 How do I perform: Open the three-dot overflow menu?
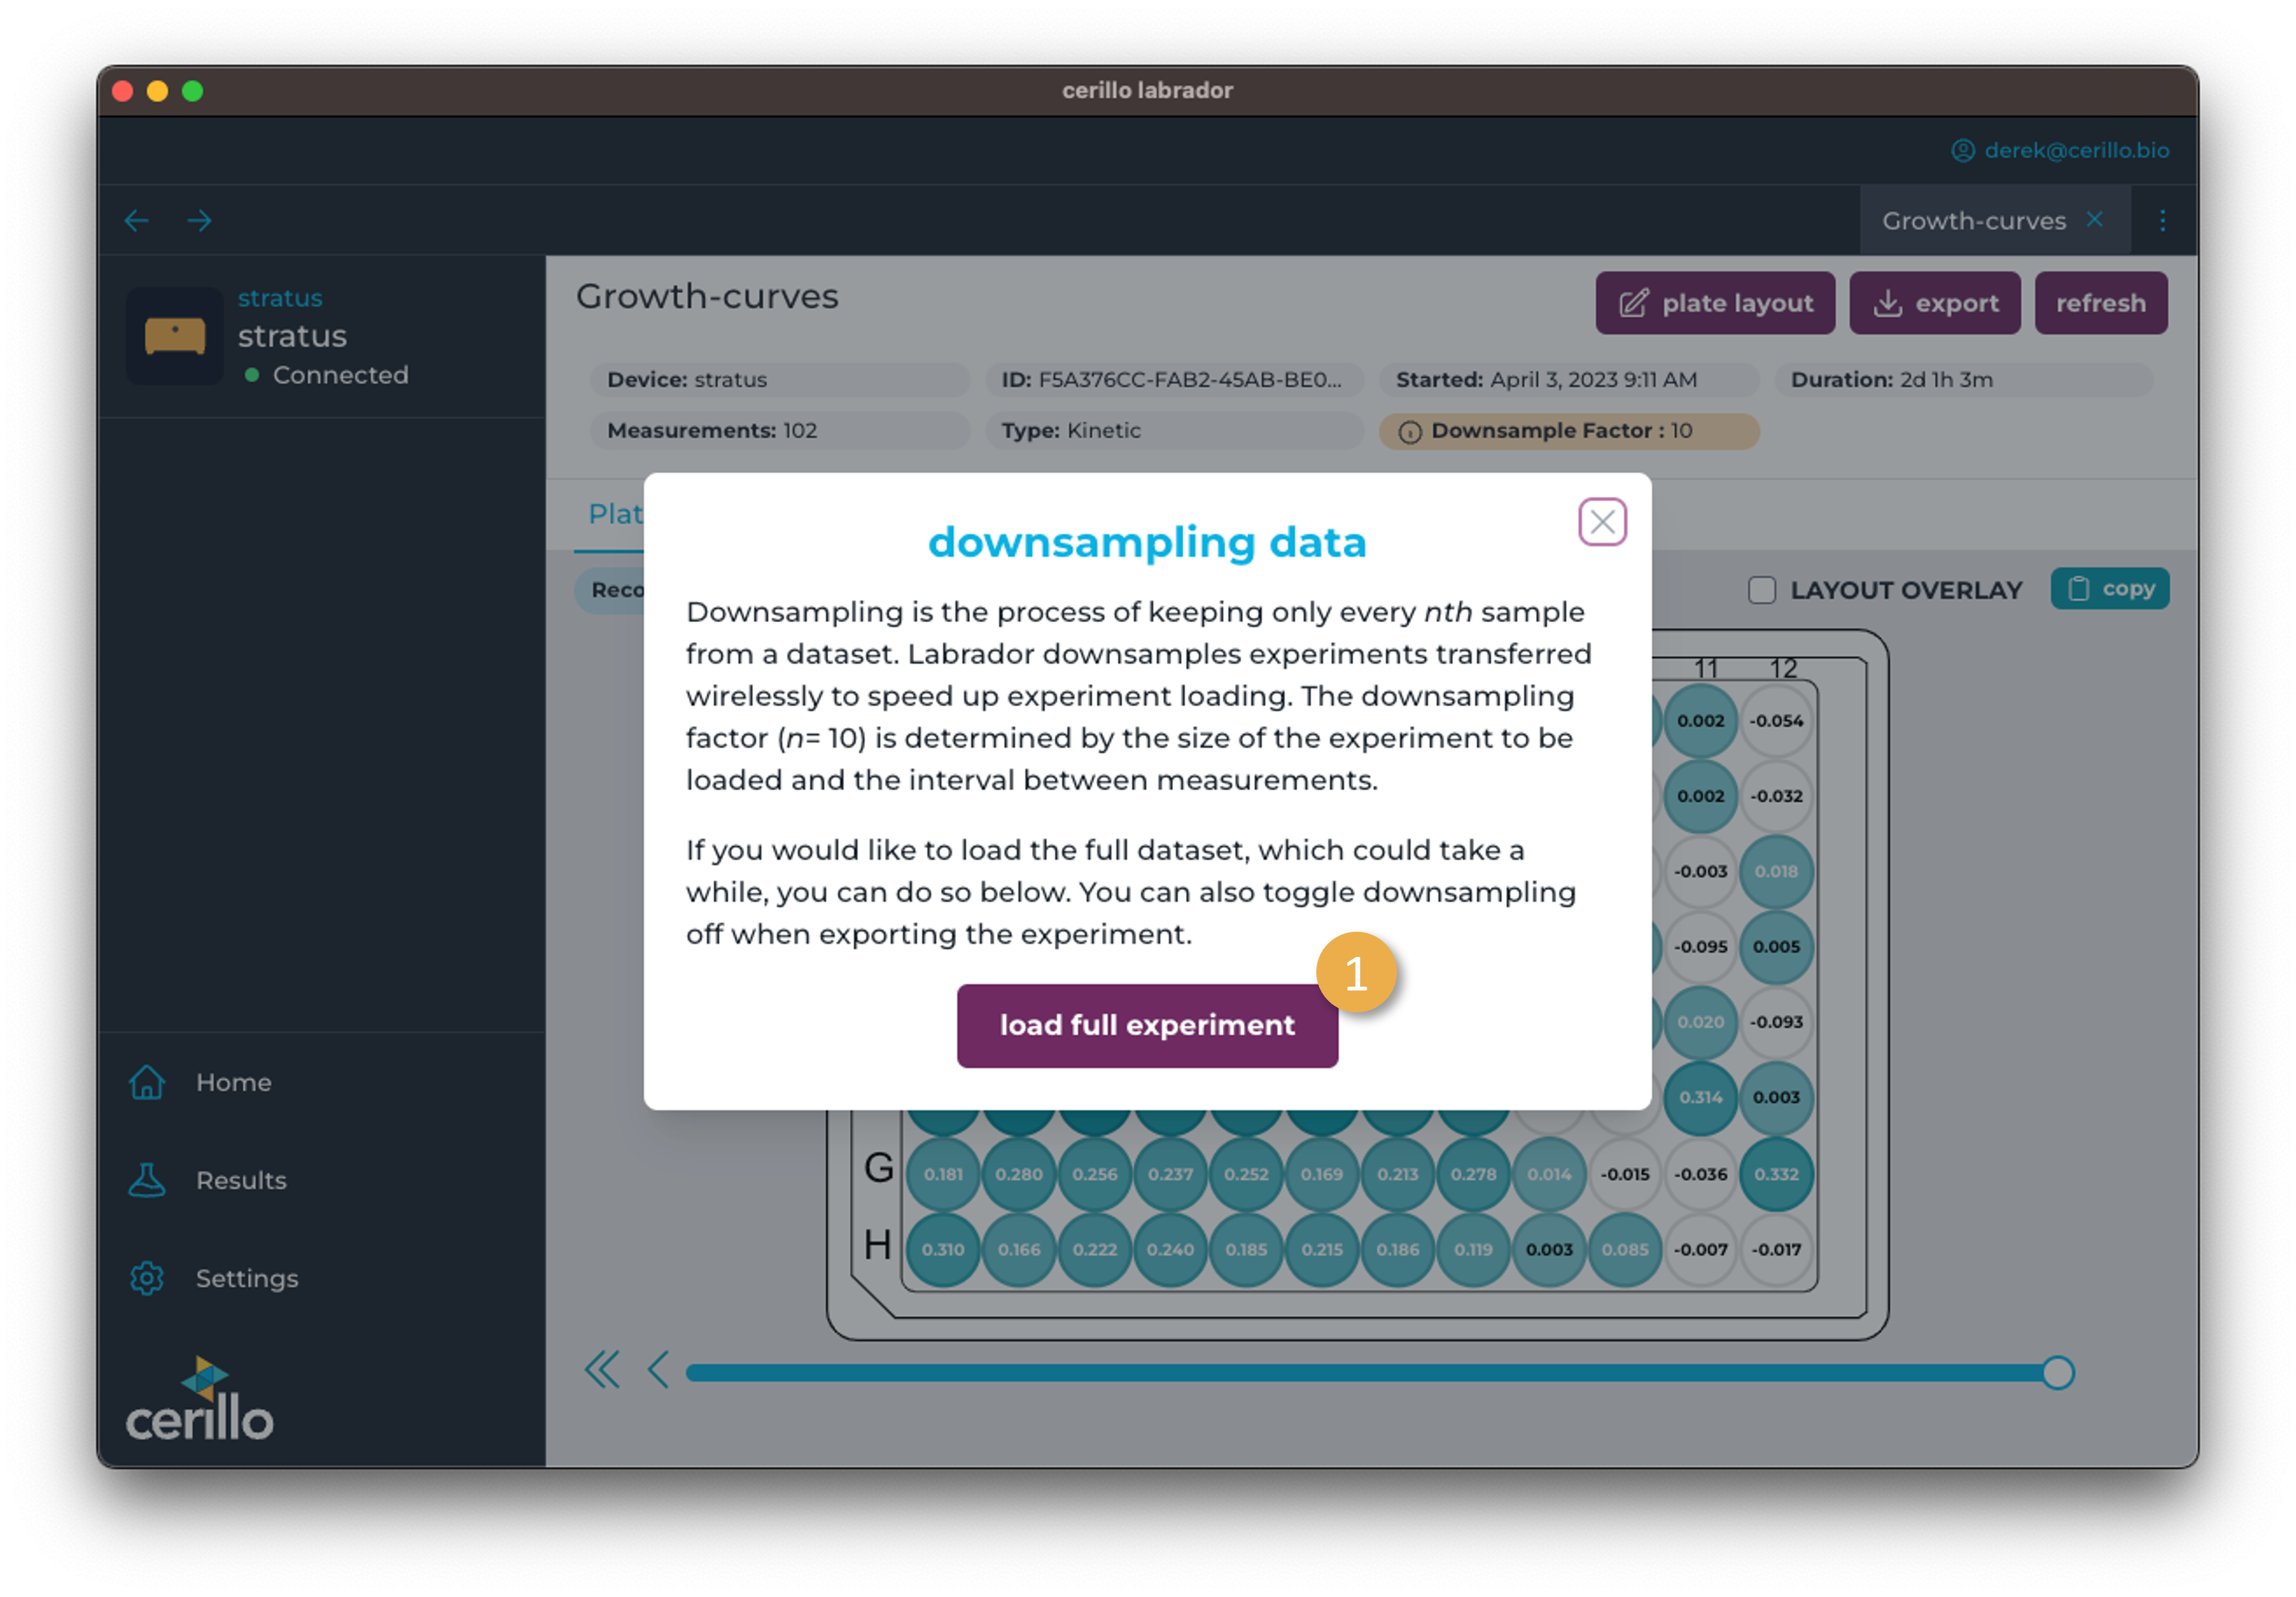click(x=2163, y=220)
